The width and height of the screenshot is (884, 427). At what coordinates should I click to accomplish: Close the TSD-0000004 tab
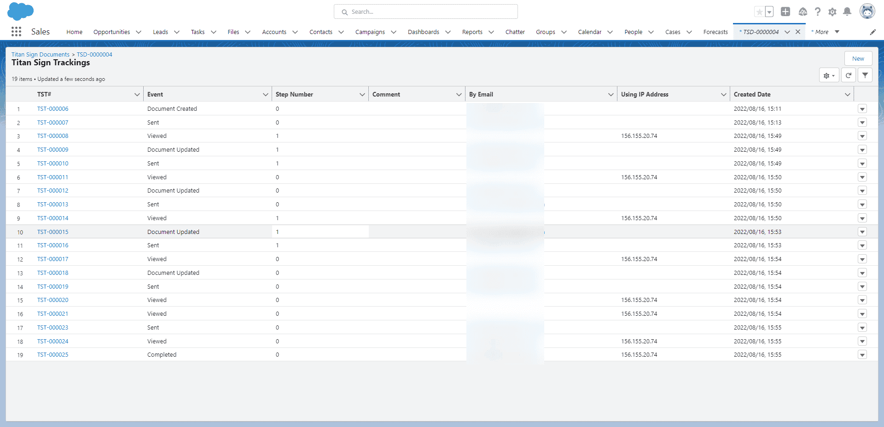(798, 32)
